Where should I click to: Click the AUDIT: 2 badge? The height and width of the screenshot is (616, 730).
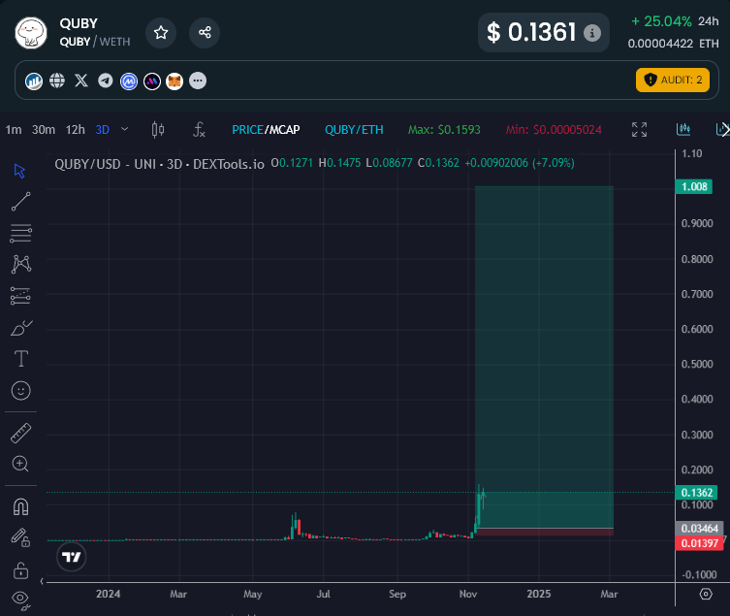point(673,81)
